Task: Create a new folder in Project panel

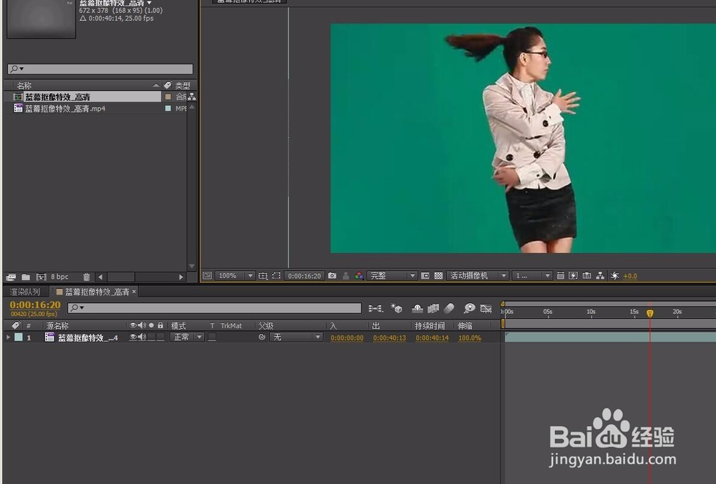Action: pos(26,277)
